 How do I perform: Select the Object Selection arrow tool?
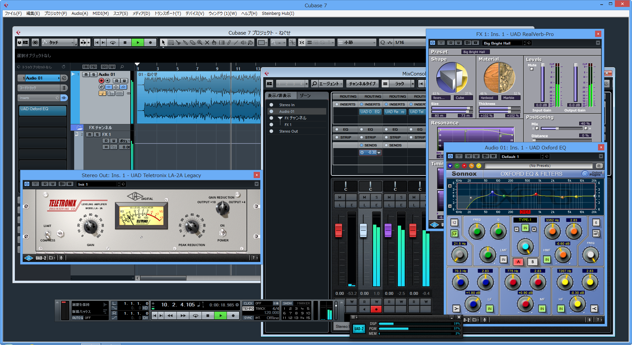(x=163, y=43)
